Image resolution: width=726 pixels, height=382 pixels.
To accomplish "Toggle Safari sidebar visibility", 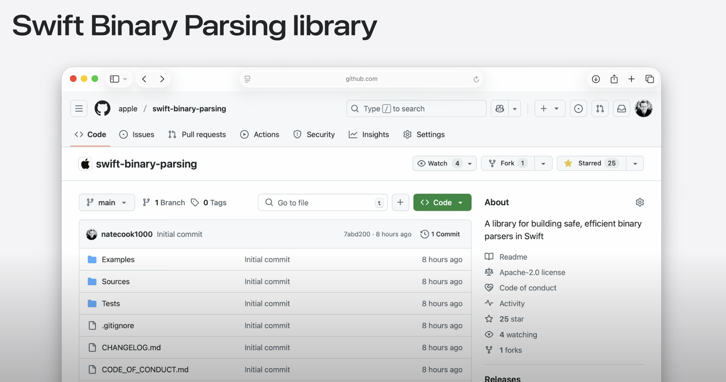I will [115, 79].
